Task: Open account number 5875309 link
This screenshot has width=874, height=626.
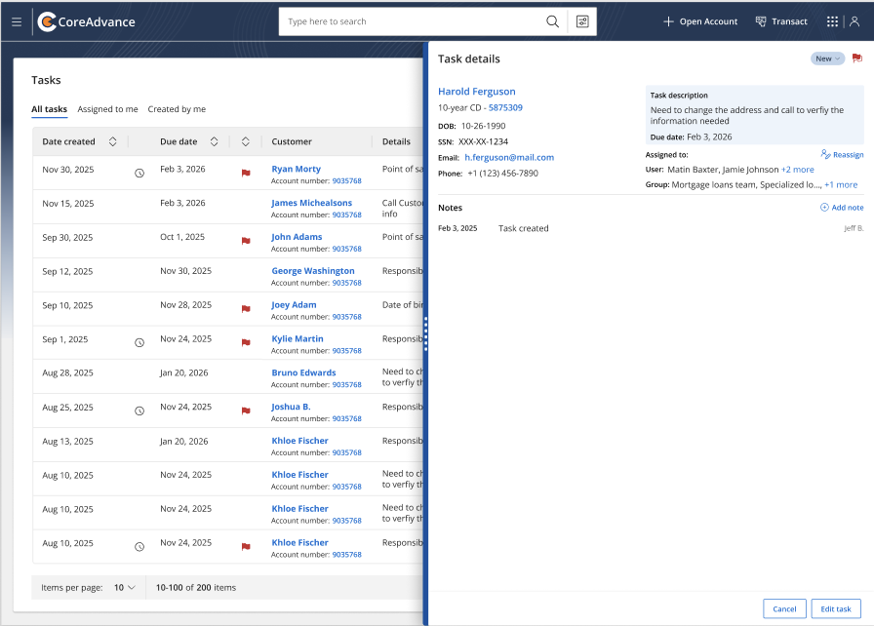Action: click(505, 107)
